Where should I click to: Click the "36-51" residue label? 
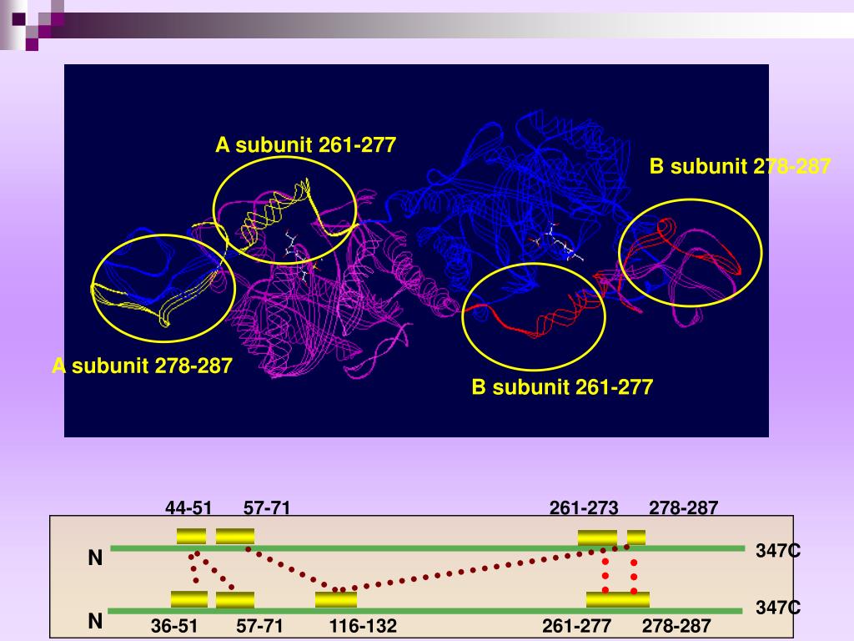pos(174,626)
